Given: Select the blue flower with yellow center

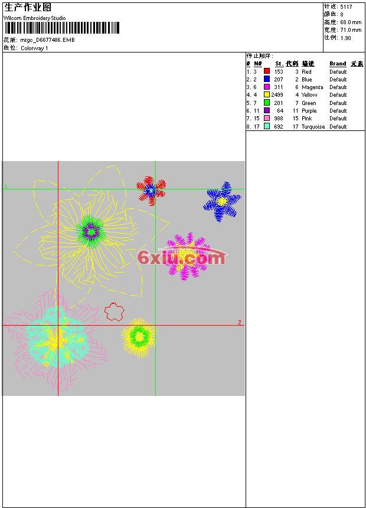Looking at the screenshot, I should (222, 202).
